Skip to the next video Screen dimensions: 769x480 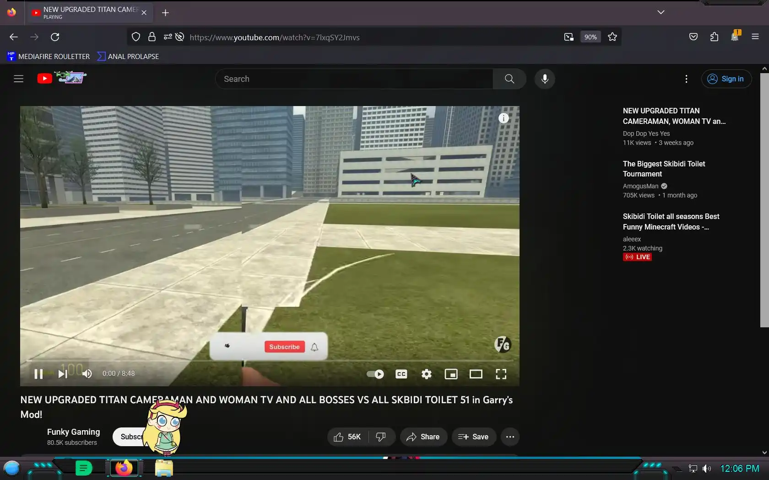[63, 374]
